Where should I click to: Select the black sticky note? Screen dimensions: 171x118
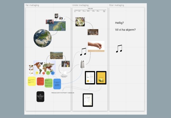coord(40,96)
